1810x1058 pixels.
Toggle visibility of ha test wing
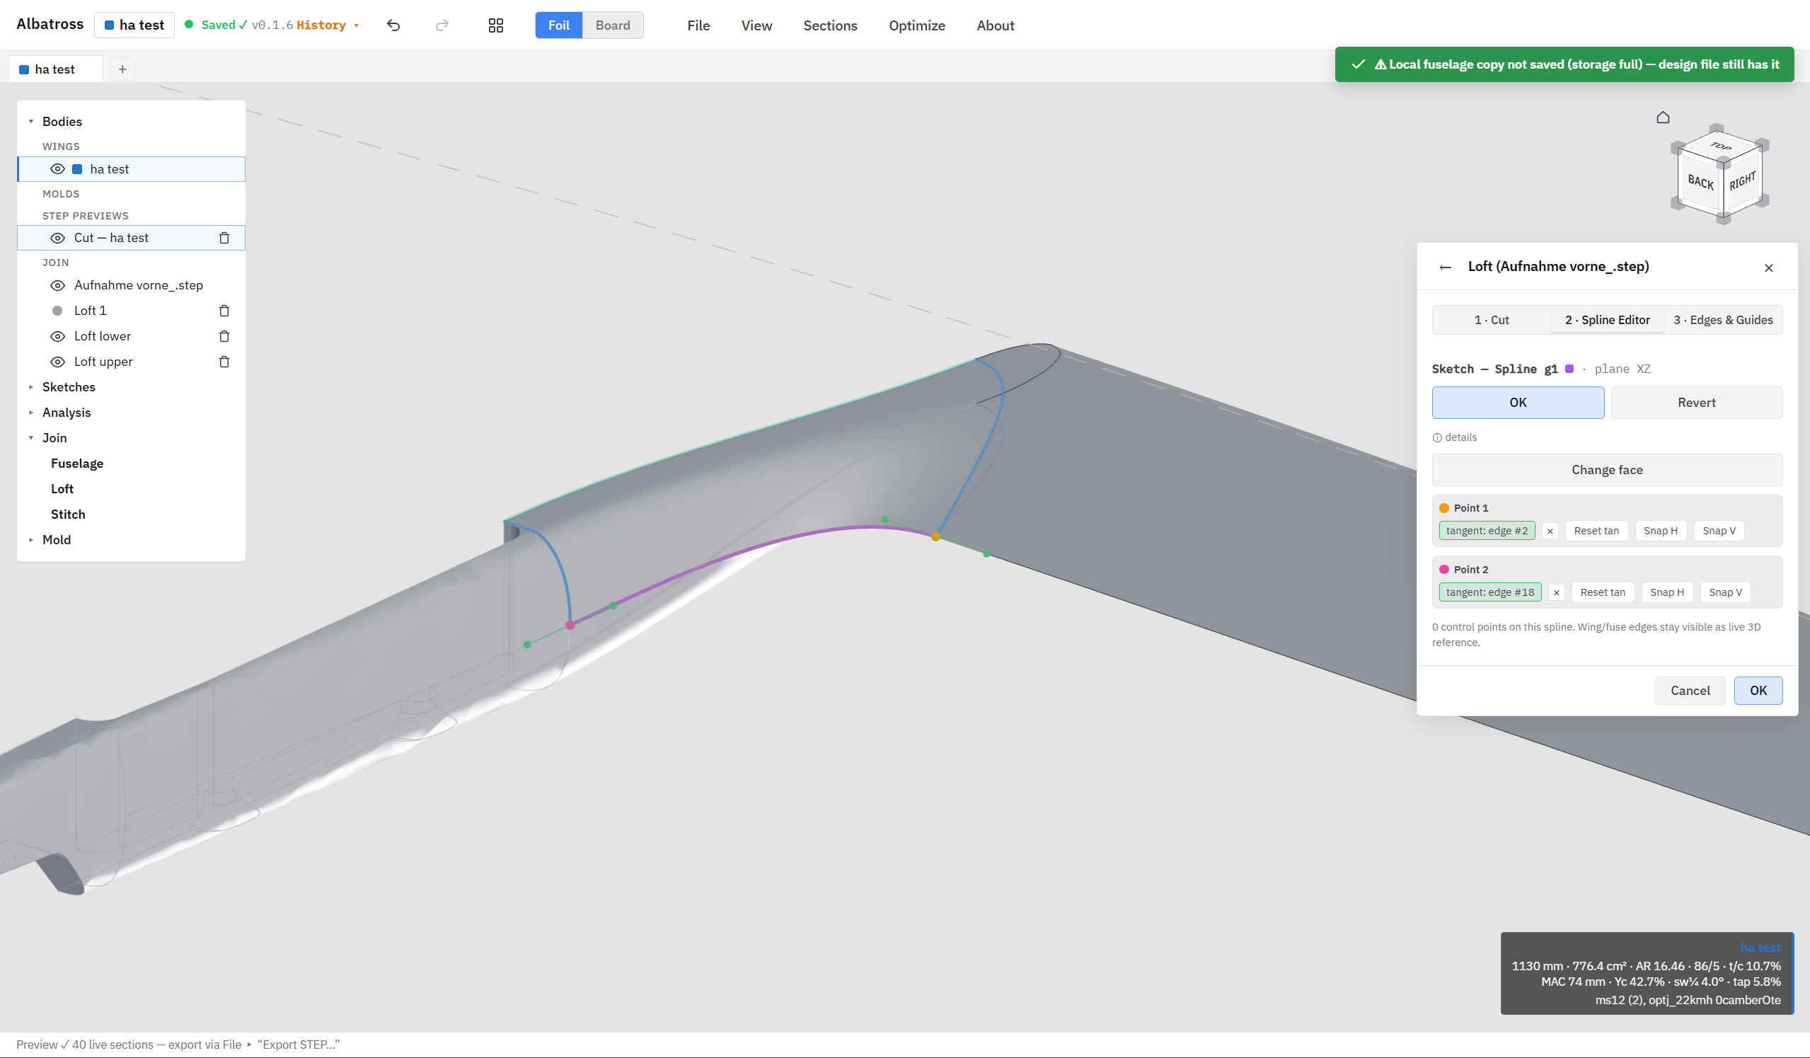click(x=57, y=169)
